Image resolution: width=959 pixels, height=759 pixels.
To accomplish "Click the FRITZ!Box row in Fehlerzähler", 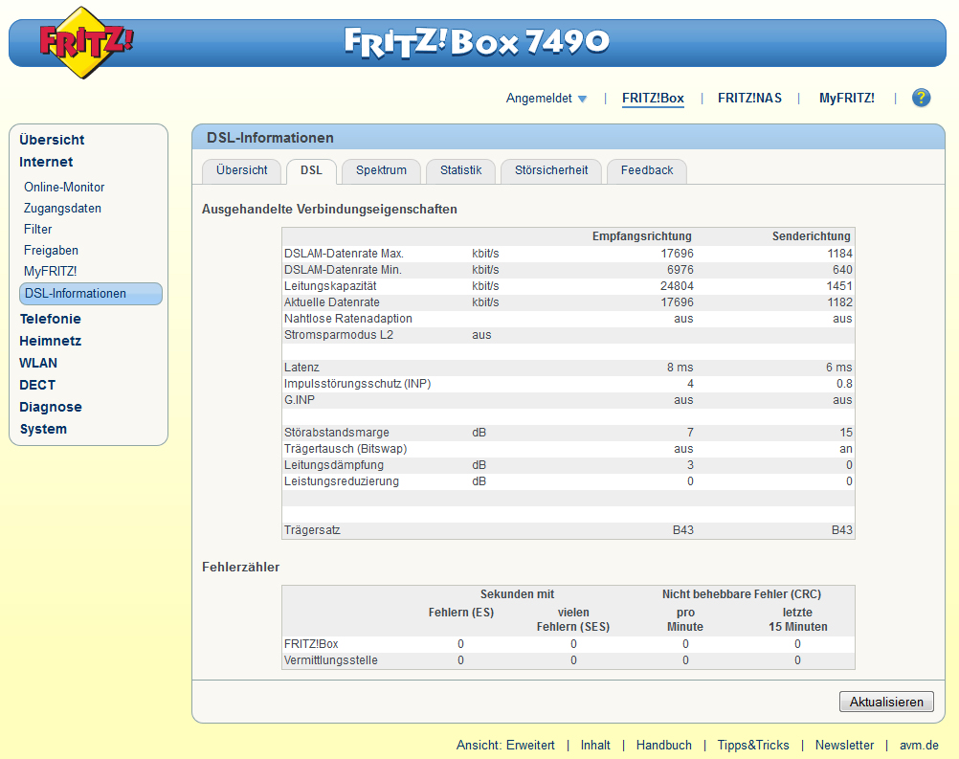I will (x=569, y=644).
